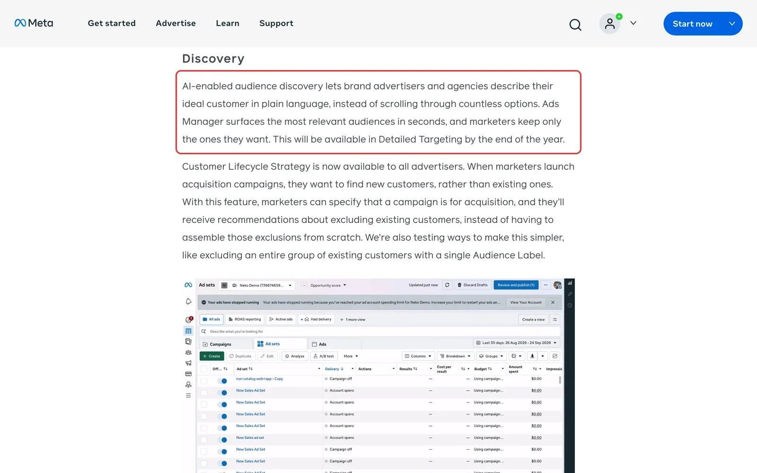Tick the checkbox for non catalog web+app - Copy
The image size is (757, 473).
click(204, 381)
